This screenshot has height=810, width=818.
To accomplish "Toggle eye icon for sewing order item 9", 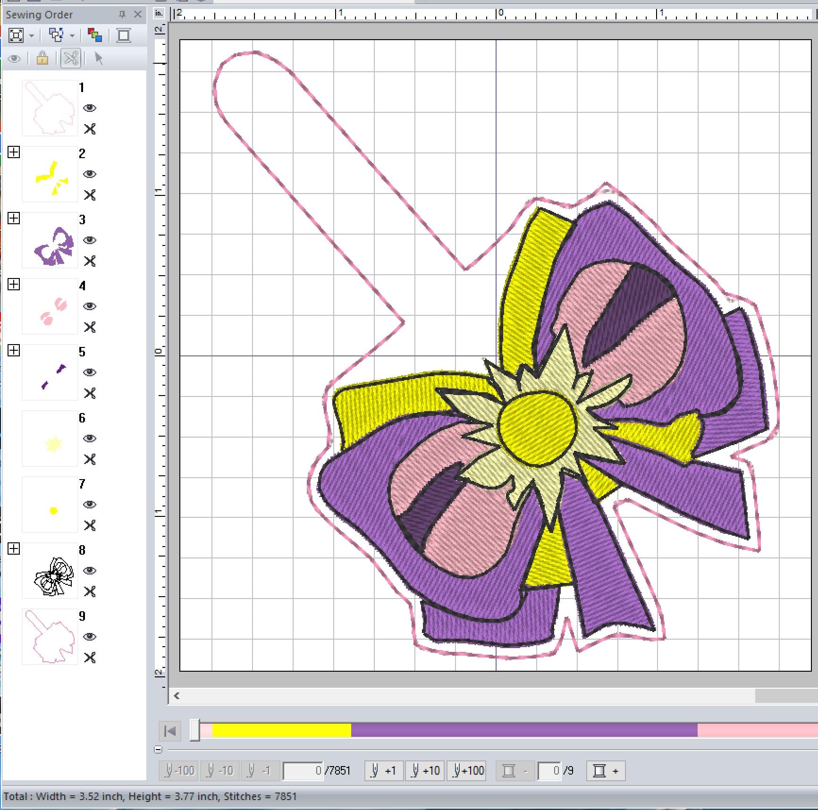I will [90, 637].
